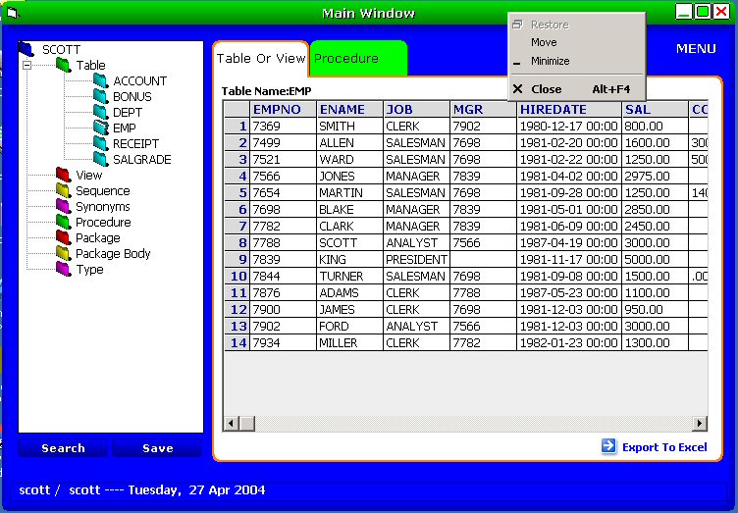This screenshot has width=738, height=513.
Task: Click the green Table folder icon
Action: tap(63, 65)
